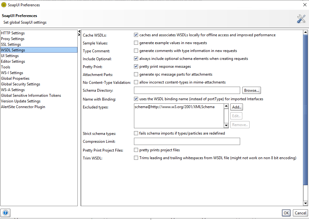Click the excluded types list scroll down arrow

(226, 125)
